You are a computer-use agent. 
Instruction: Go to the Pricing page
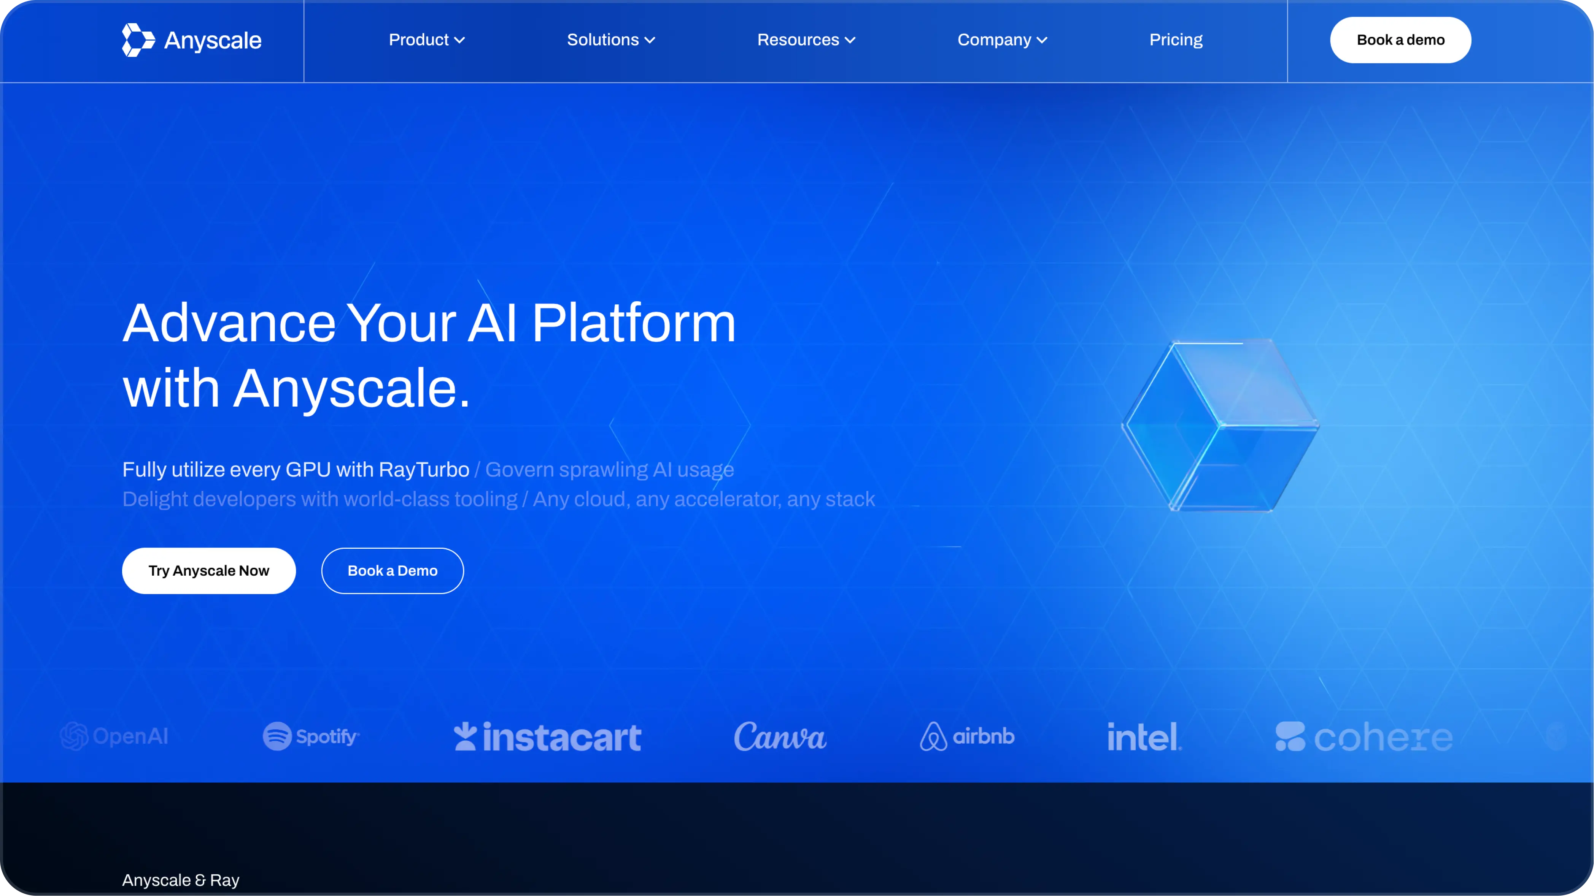pos(1176,40)
